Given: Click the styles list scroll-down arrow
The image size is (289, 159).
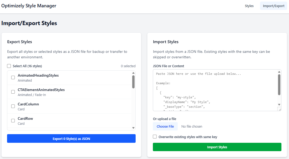Looking at the screenshot, I should point(133,128).
